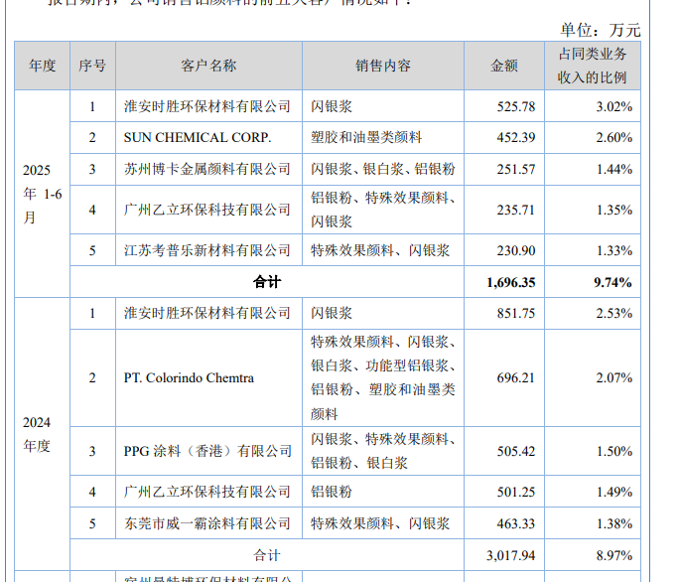The width and height of the screenshot is (679, 582).
Task: Click the percentage 2.07%
Action: click(x=614, y=377)
